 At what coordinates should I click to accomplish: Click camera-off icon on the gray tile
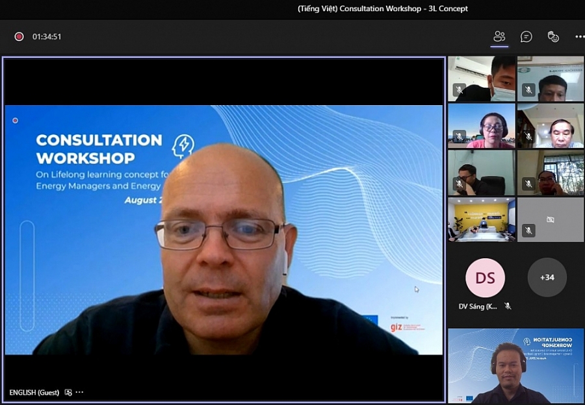551,219
